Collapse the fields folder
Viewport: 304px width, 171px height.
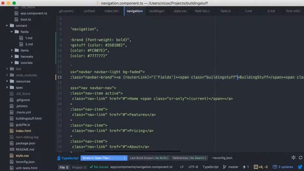pos(11,32)
